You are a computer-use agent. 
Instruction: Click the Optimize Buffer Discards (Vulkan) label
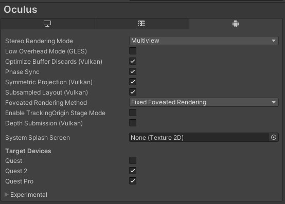(54, 62)
